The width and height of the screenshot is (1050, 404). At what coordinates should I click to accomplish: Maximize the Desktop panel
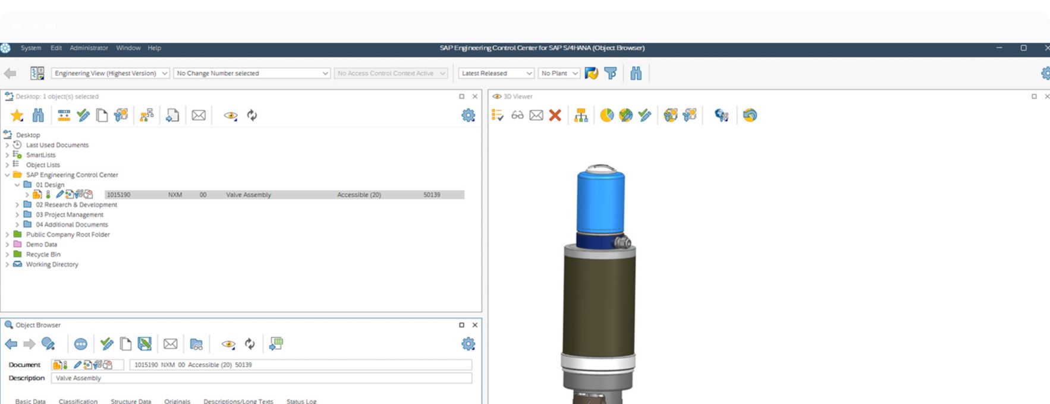(x=461, y=96)
